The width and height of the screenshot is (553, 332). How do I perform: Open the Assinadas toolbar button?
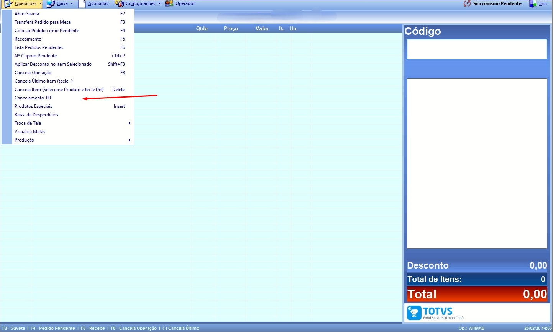[x=94, y=4]
